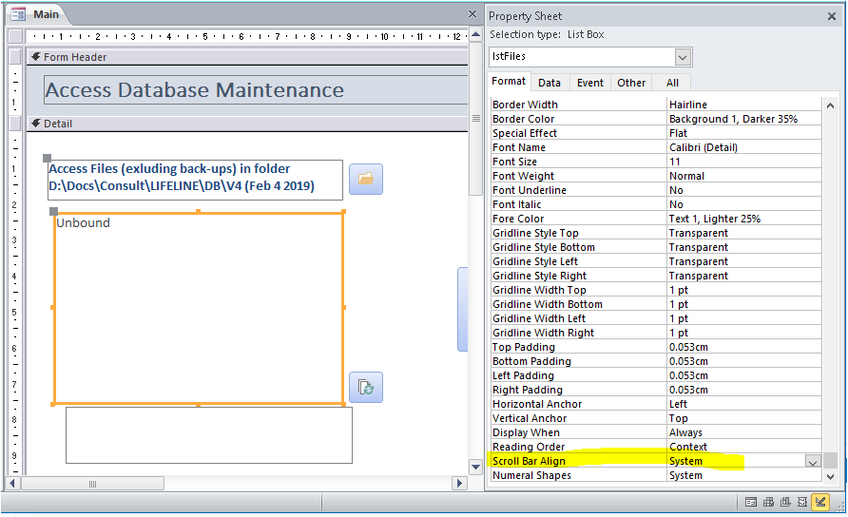
Task: Edit the Gridline Style Right value
Action: [744, 276]
